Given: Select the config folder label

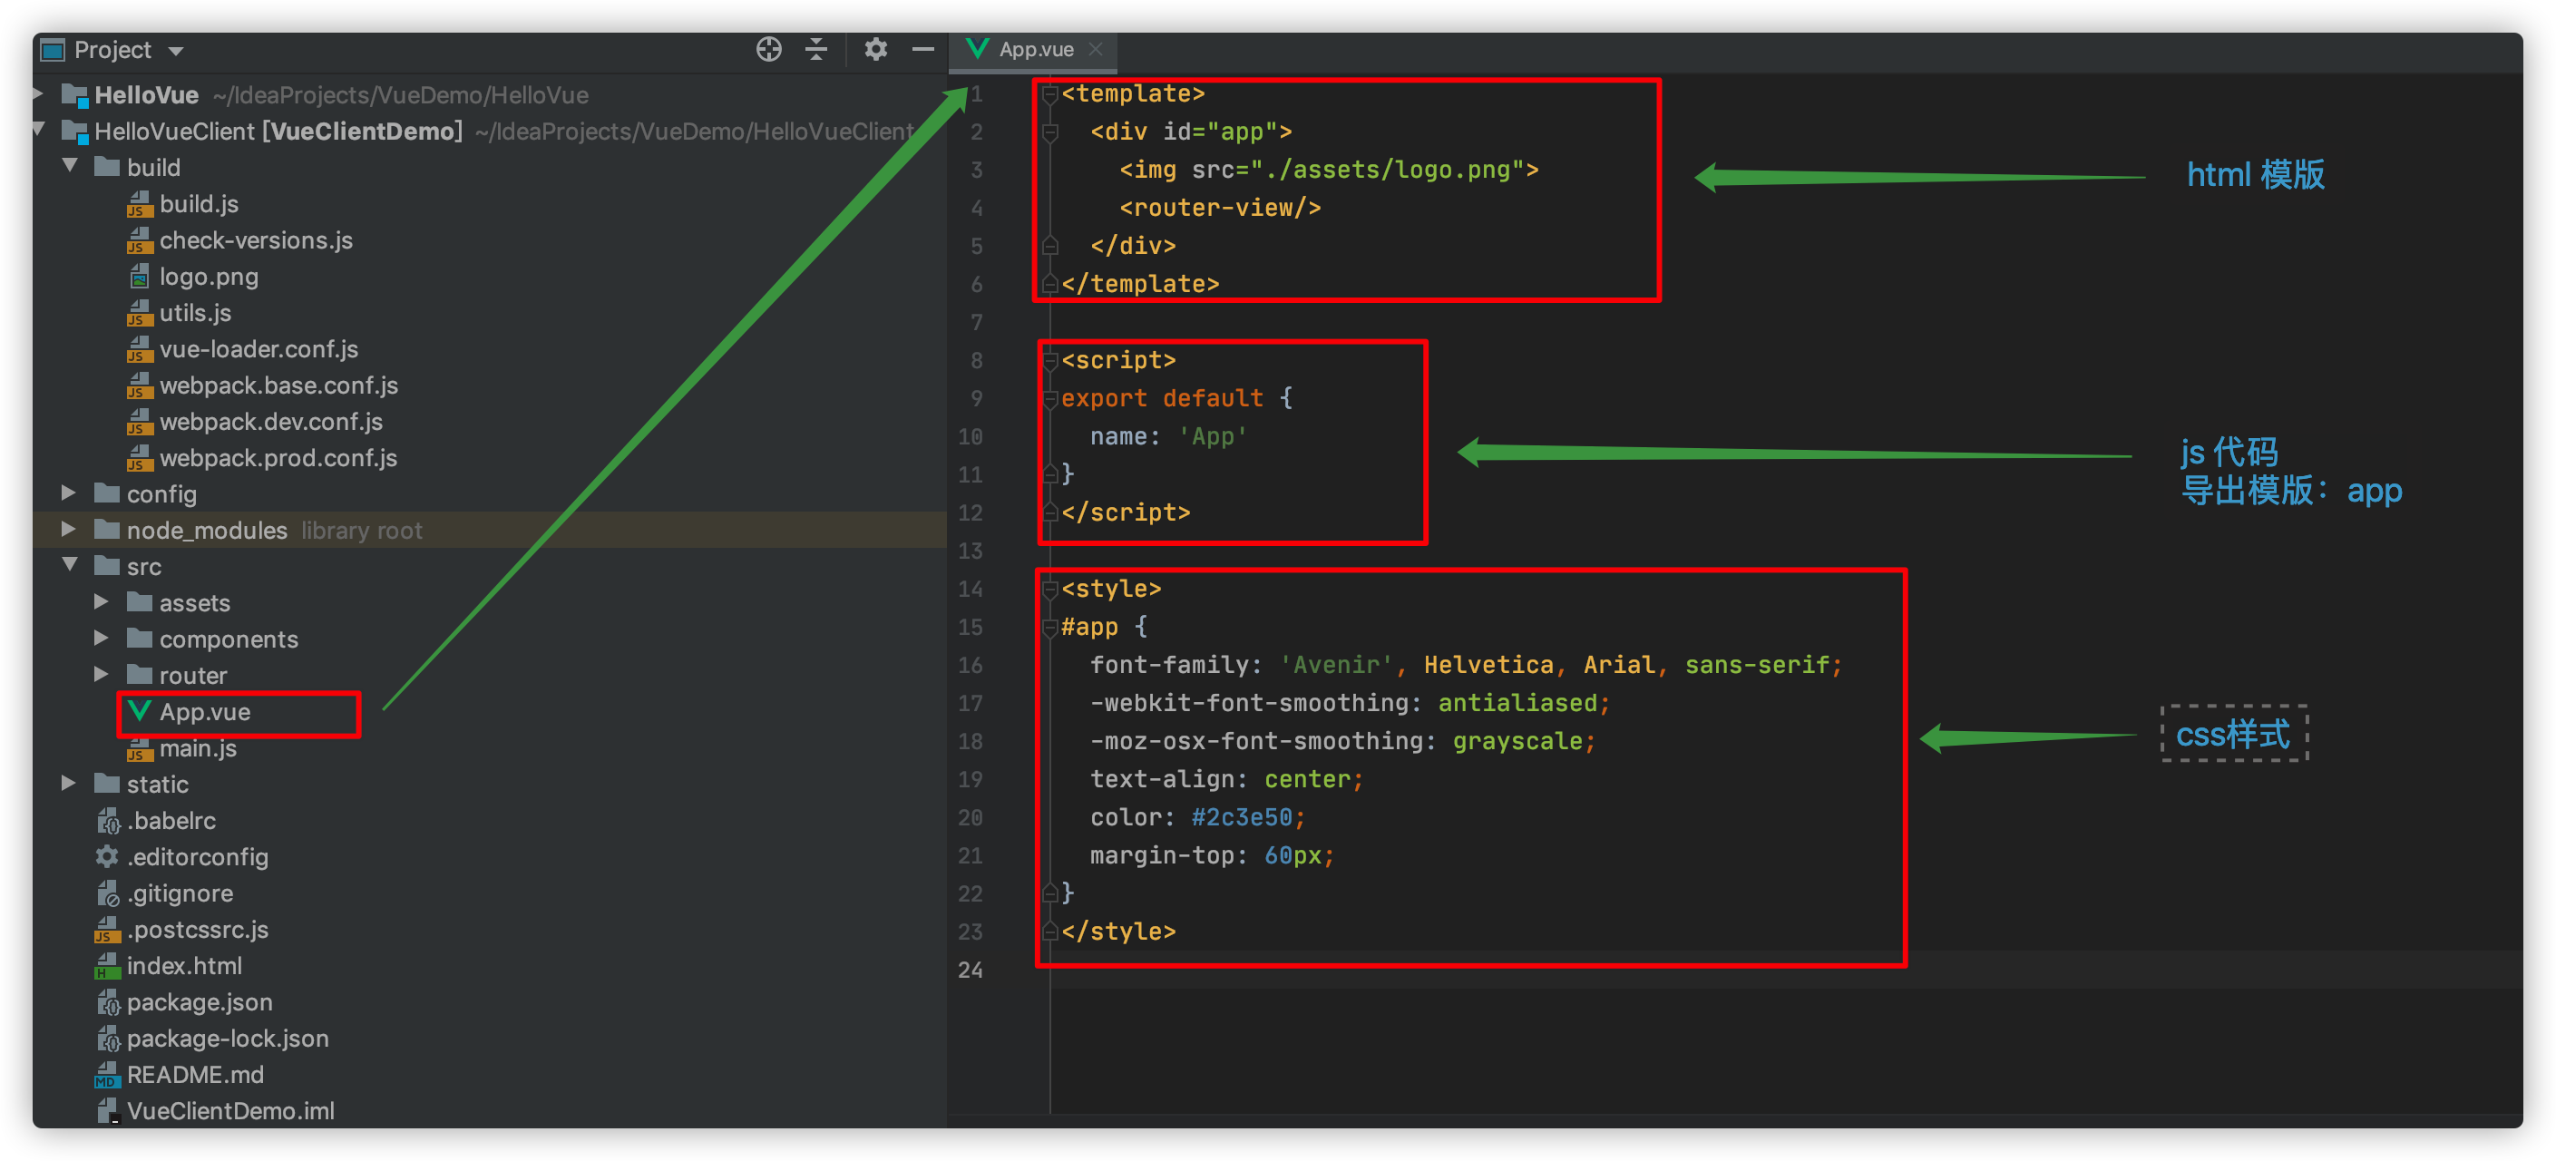Looking at the screenshot, I should 161,494.
